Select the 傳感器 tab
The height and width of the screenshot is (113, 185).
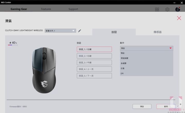click(x=158, y=32)
